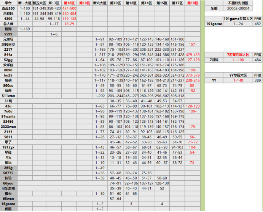Click the "1912yx" row label
This screenshot has height=212, width=263.
tap(8, 147)
